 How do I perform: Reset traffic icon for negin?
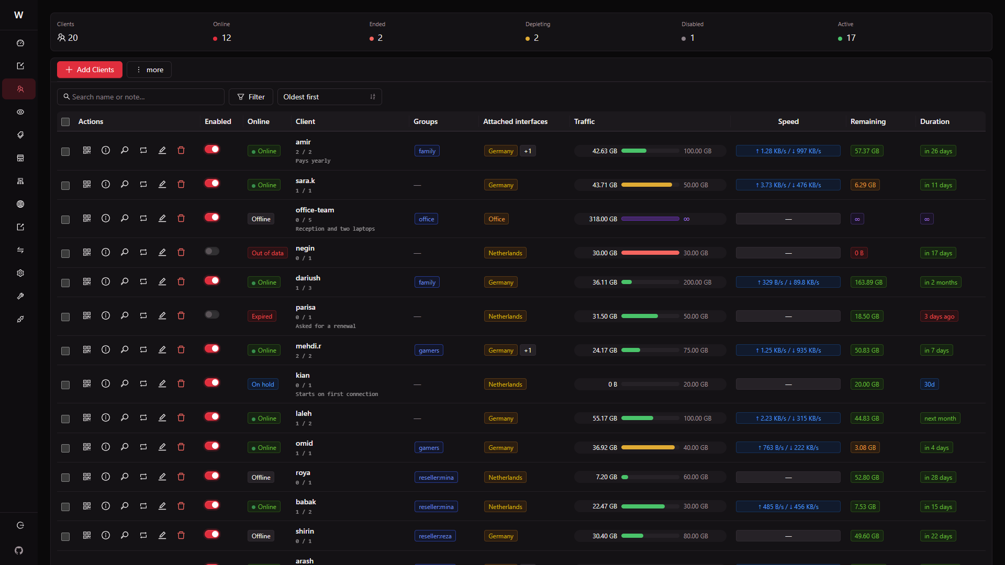143,252
